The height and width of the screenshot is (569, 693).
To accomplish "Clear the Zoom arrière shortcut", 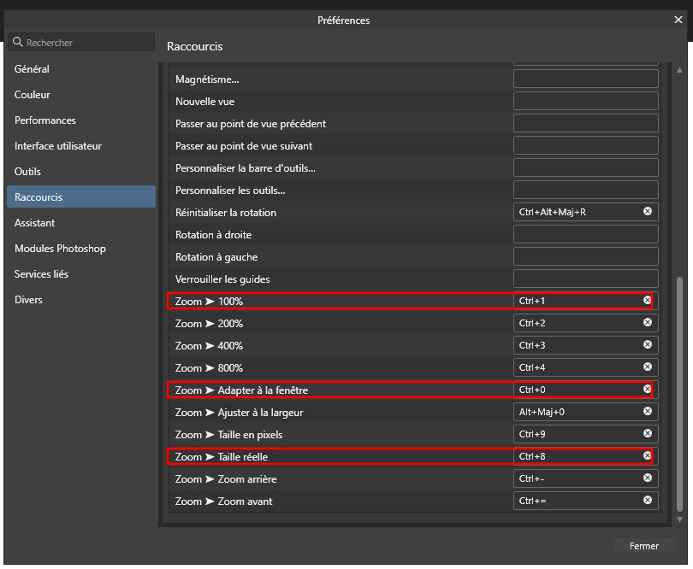I will coord(647,478).
